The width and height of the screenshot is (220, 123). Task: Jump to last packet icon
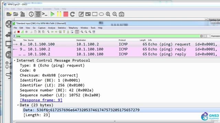tap(68, 32)
